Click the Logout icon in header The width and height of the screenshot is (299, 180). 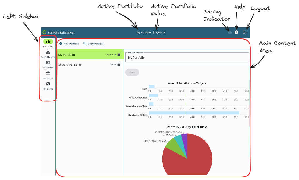pyautogui.click(x=245, y=32)
